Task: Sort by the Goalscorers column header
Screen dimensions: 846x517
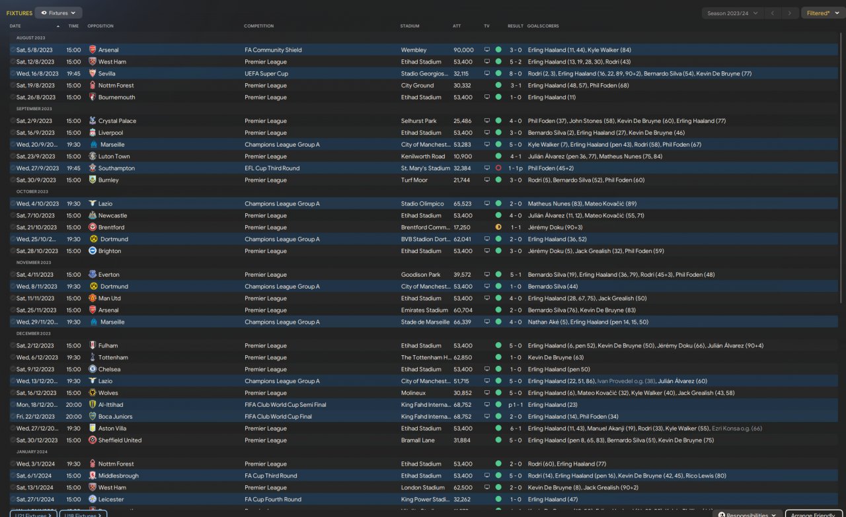Action: tap(543, 26)
